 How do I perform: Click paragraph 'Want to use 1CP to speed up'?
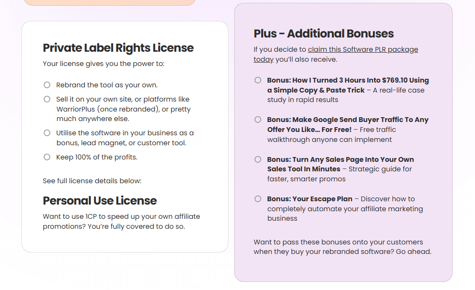coord(121,222)
